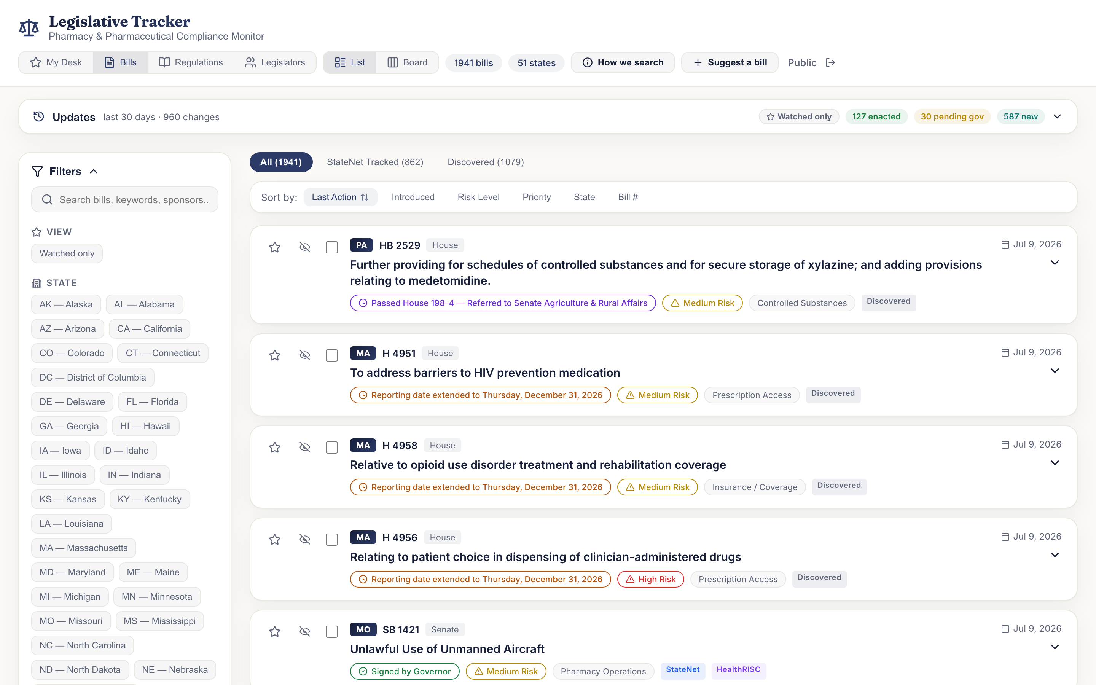The width and height of the screenshot is (1096, 685).
Task: Click the Regulations book icon
Action: click(164, 62)
